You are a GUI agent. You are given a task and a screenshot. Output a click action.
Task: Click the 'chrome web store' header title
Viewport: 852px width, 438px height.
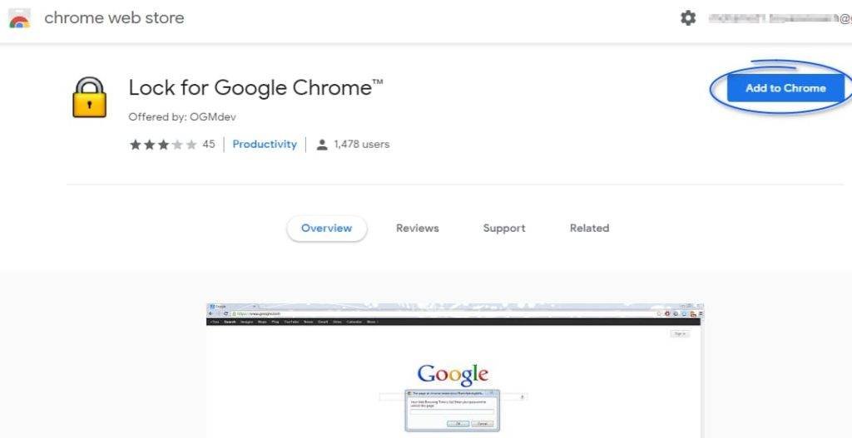[x=114, y=18]
